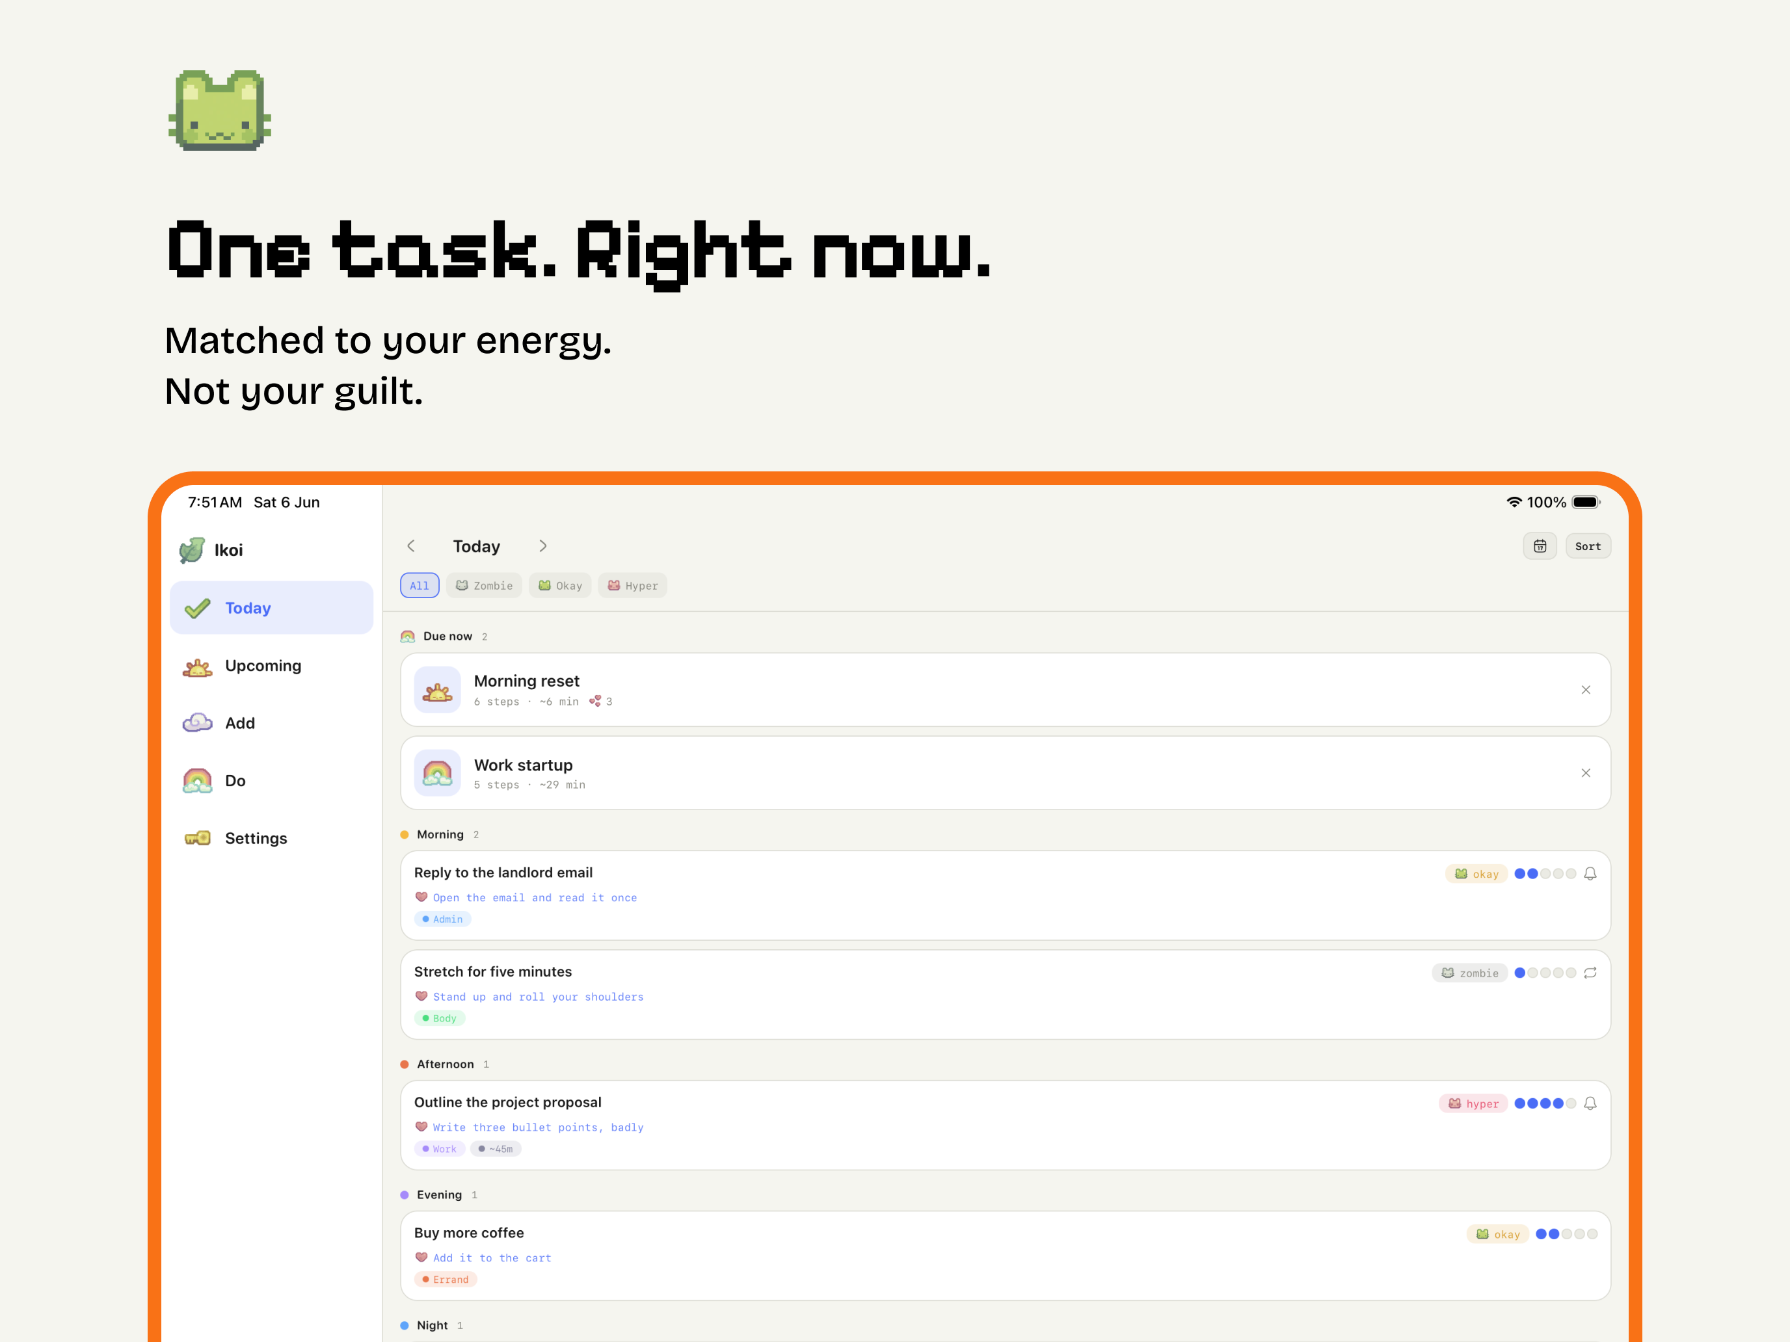Viewport: 1790px width, 1342px height.
Task: Open Today in the sidebar
Action: pyautogui.click(x=271, y=607)
